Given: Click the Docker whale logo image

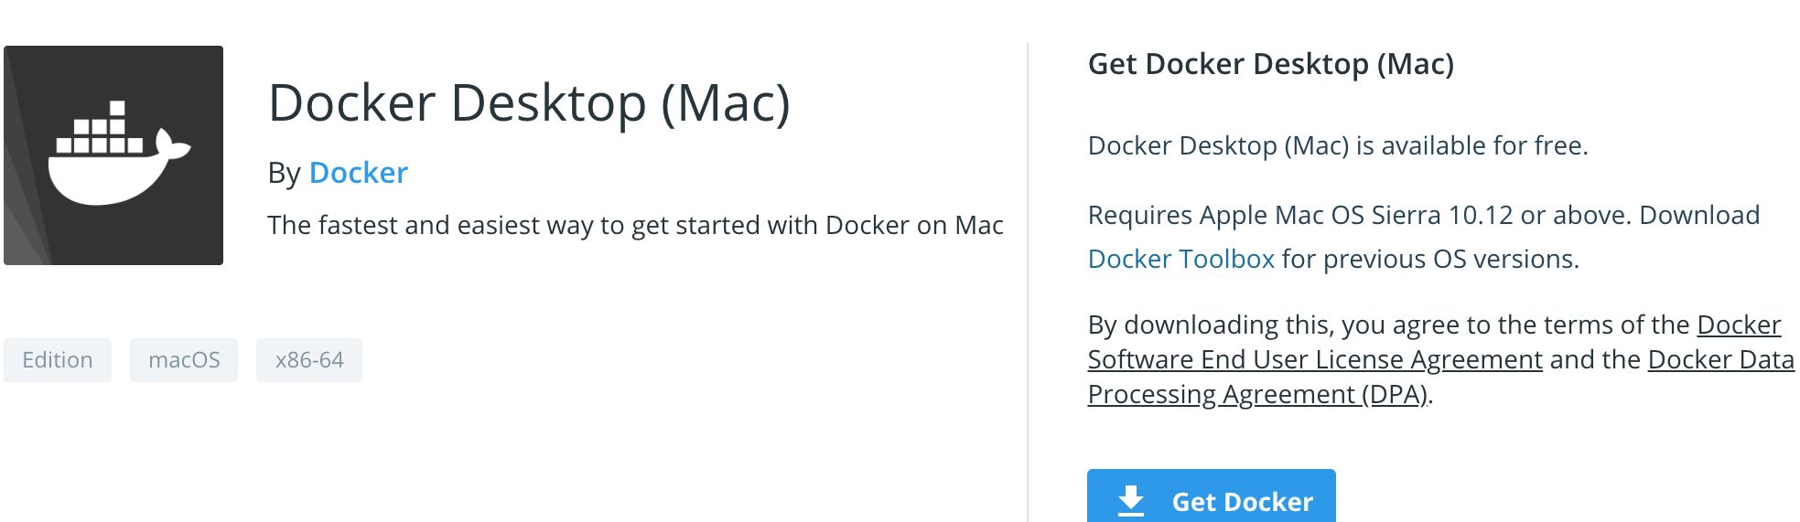Looking at the screenshot, I should click(x=113, y=155).
